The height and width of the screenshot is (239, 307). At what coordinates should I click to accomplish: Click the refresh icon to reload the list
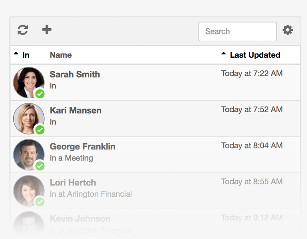pyautogui.click(x=22, y=30)
